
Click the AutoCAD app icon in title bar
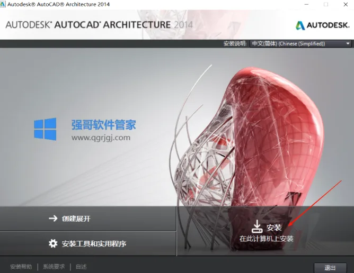pyautogui.click(x=3, y=4)
